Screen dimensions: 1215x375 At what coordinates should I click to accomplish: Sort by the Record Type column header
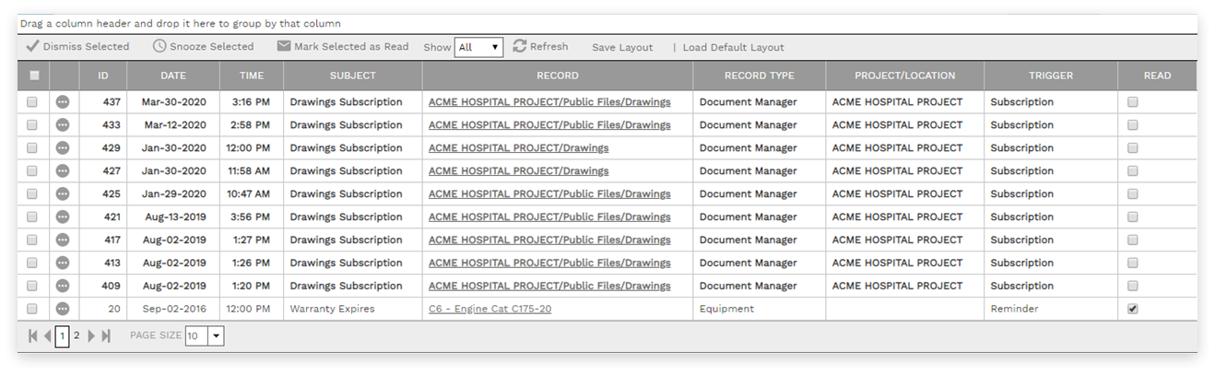click(759, 76)
